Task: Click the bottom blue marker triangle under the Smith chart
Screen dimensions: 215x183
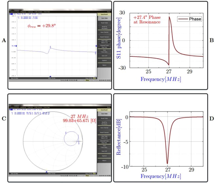Action: [46, 172]
